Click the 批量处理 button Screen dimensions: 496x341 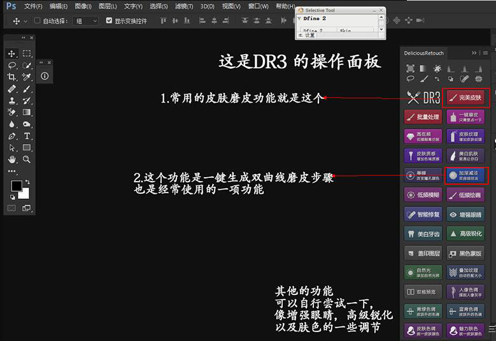pos(423,117)
